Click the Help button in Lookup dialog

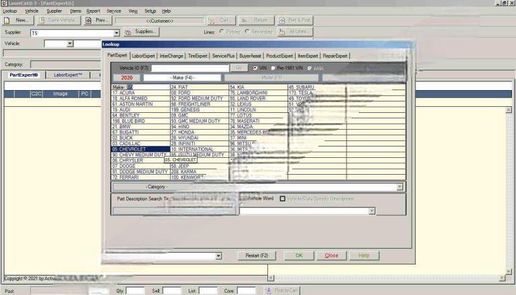point(364,255)
